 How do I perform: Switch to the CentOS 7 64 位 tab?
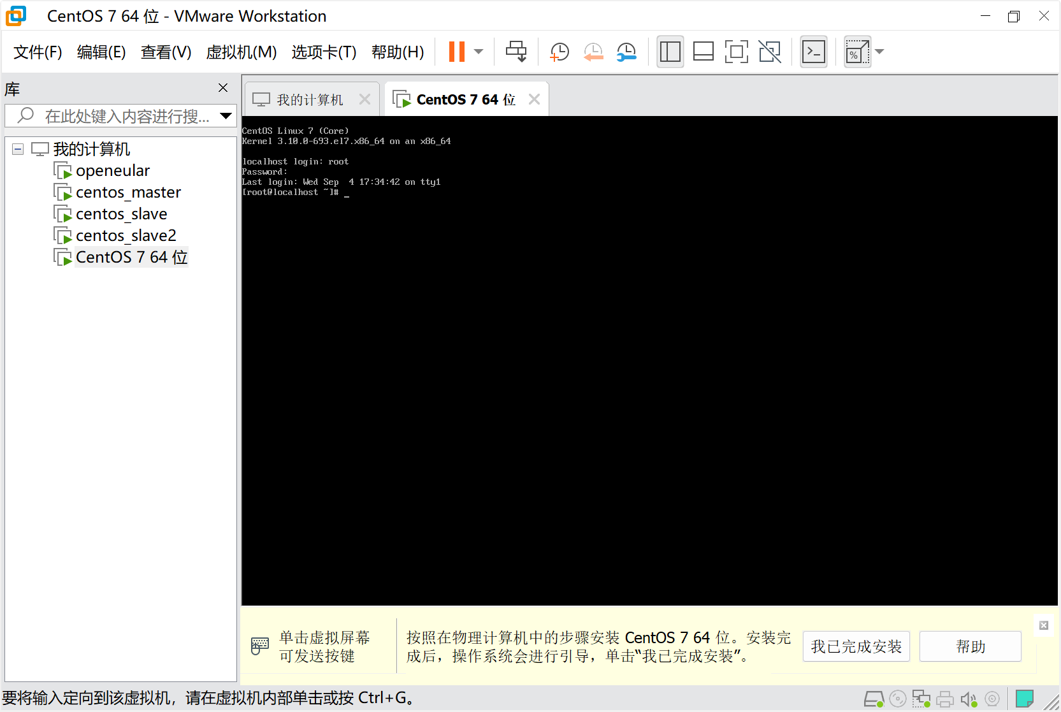click(465, 99)
